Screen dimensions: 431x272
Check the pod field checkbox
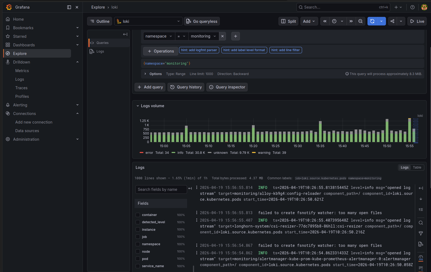(138, 259)
